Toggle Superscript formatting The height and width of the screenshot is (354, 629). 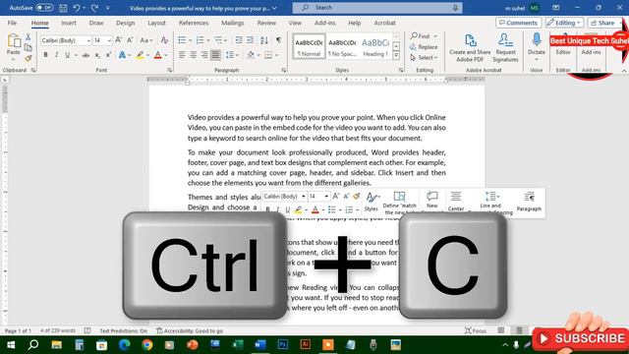108,55
